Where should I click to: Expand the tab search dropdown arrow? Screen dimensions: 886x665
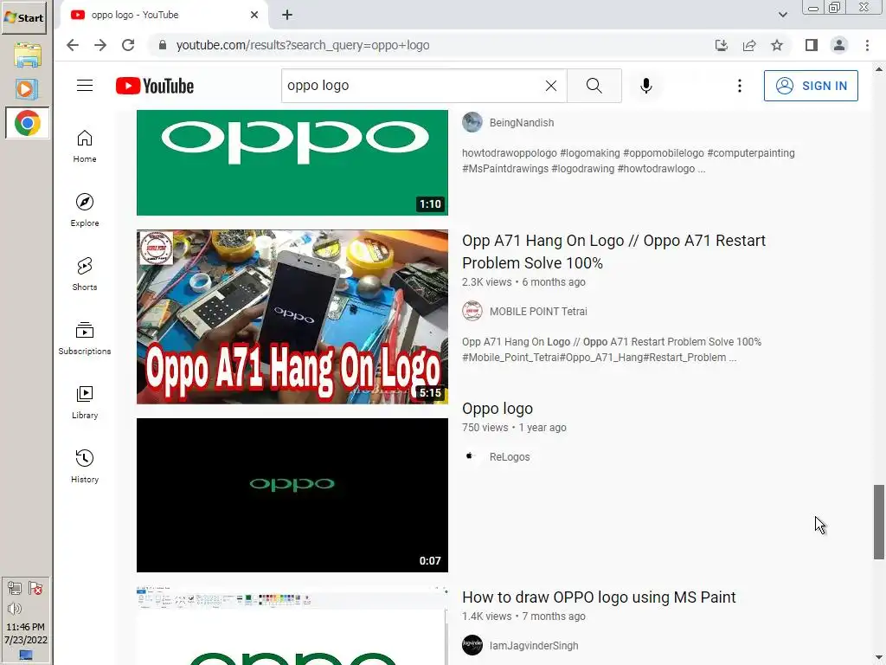click(782, 15)
